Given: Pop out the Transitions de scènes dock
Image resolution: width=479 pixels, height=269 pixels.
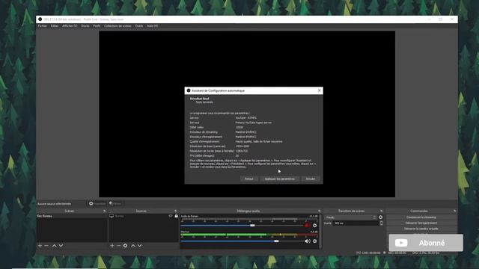Looking at the screenshot, I should [381, 211].
